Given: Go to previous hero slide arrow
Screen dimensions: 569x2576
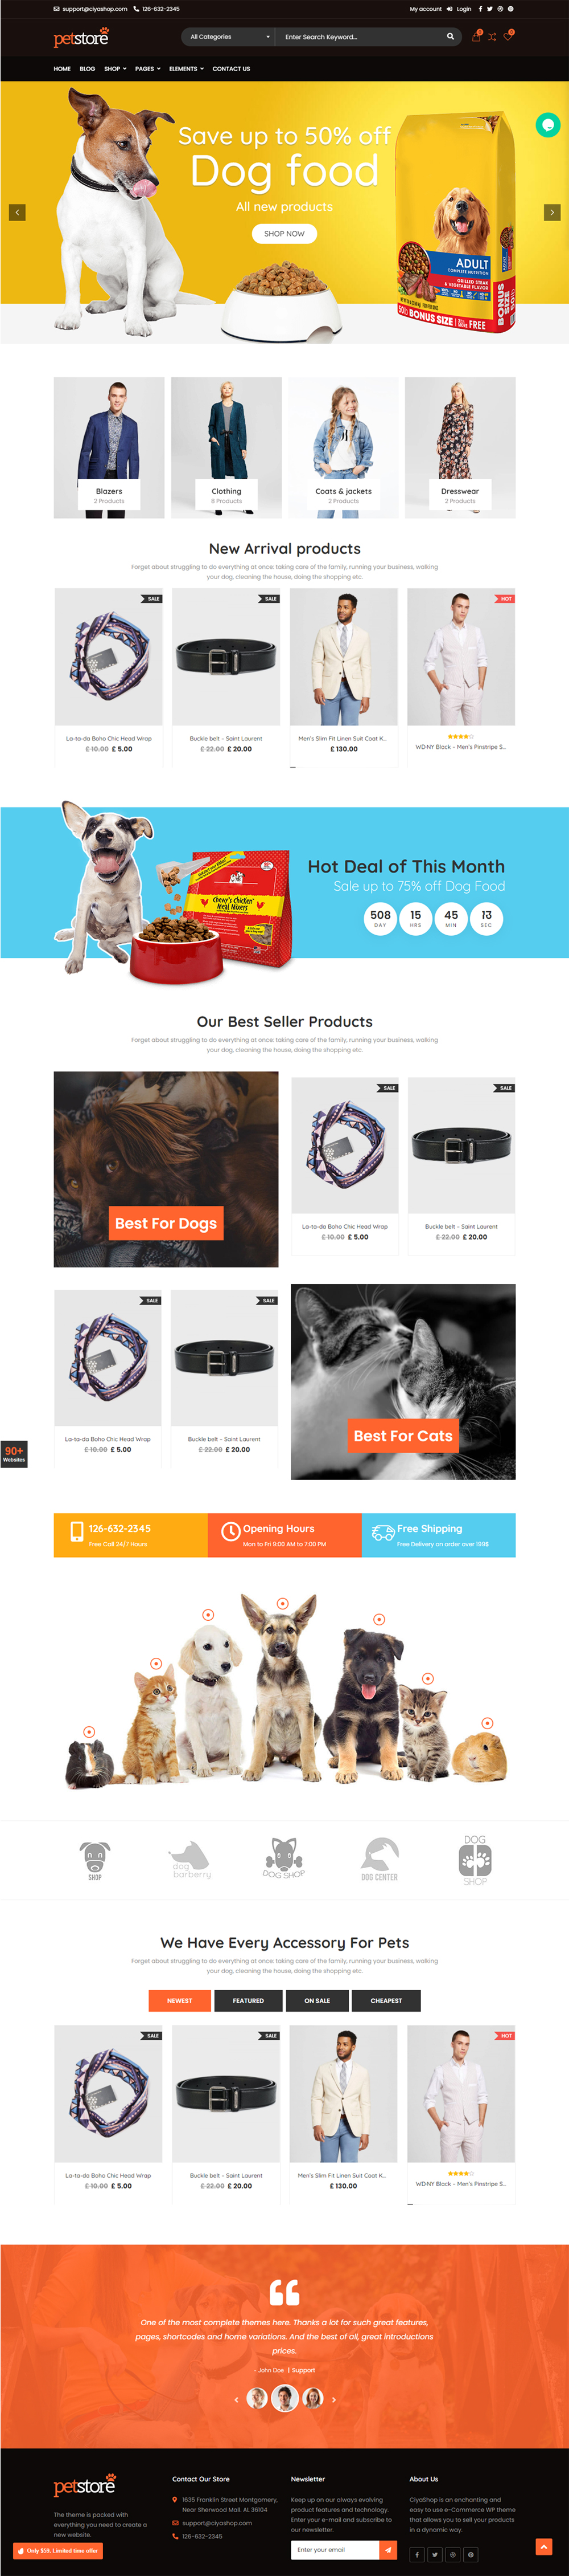Looking at the screenshot, I should pos(17,212).
